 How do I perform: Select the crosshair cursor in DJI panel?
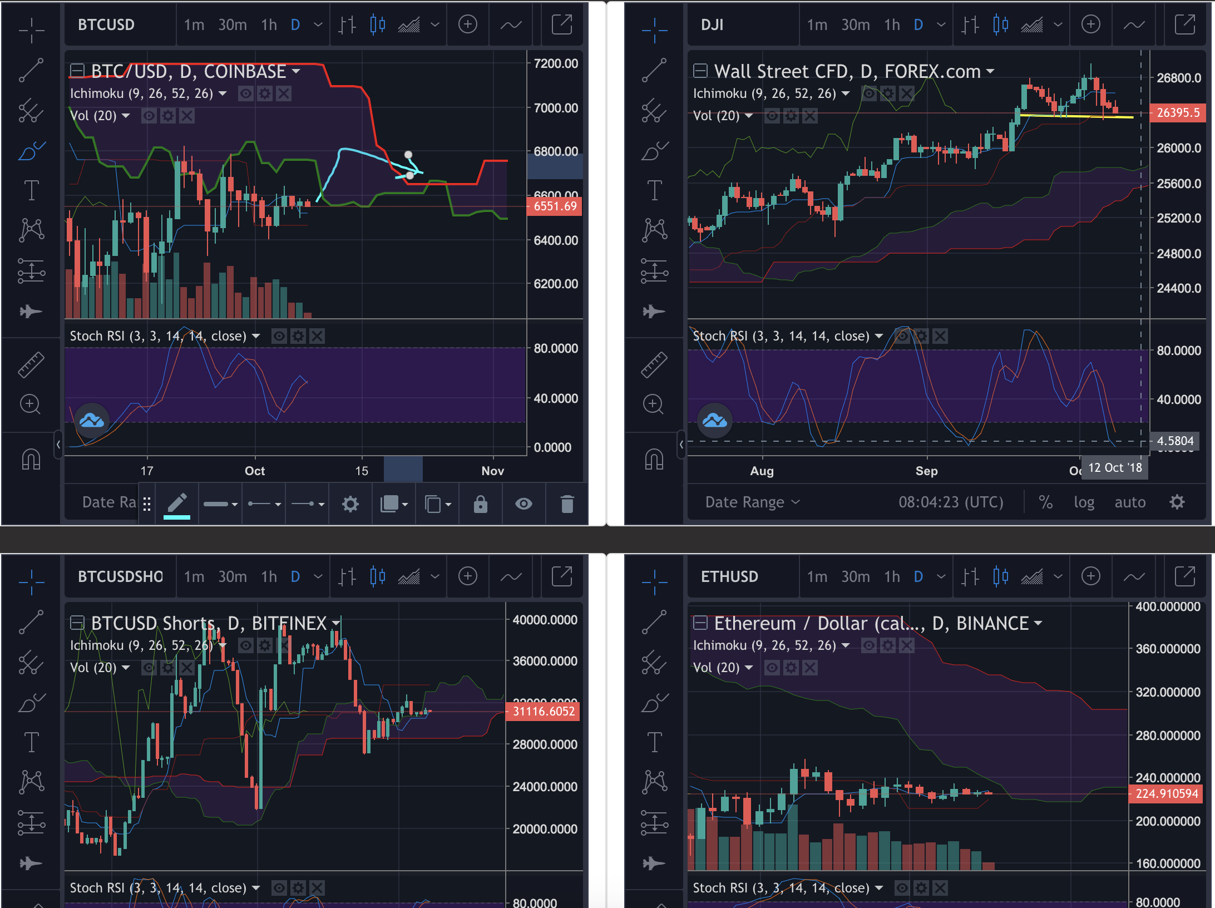pos(654,30)
